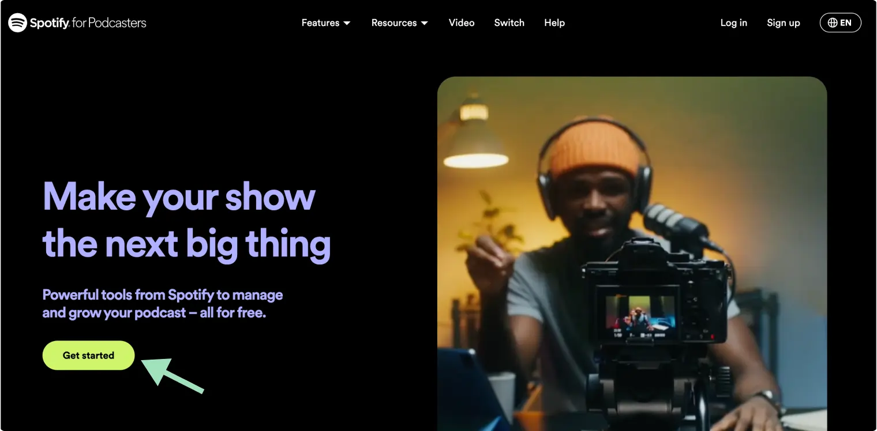Open the language globe icon
Screen dimensions: 877x431
[x=832, y=22]
